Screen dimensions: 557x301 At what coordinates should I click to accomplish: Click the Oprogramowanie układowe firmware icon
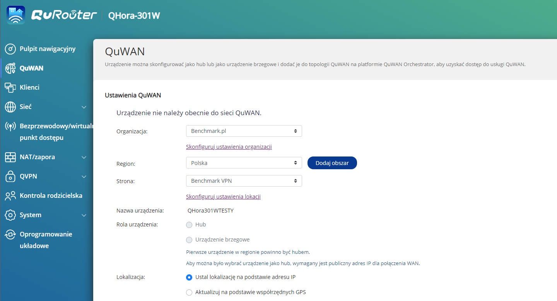tap(10, 235)
